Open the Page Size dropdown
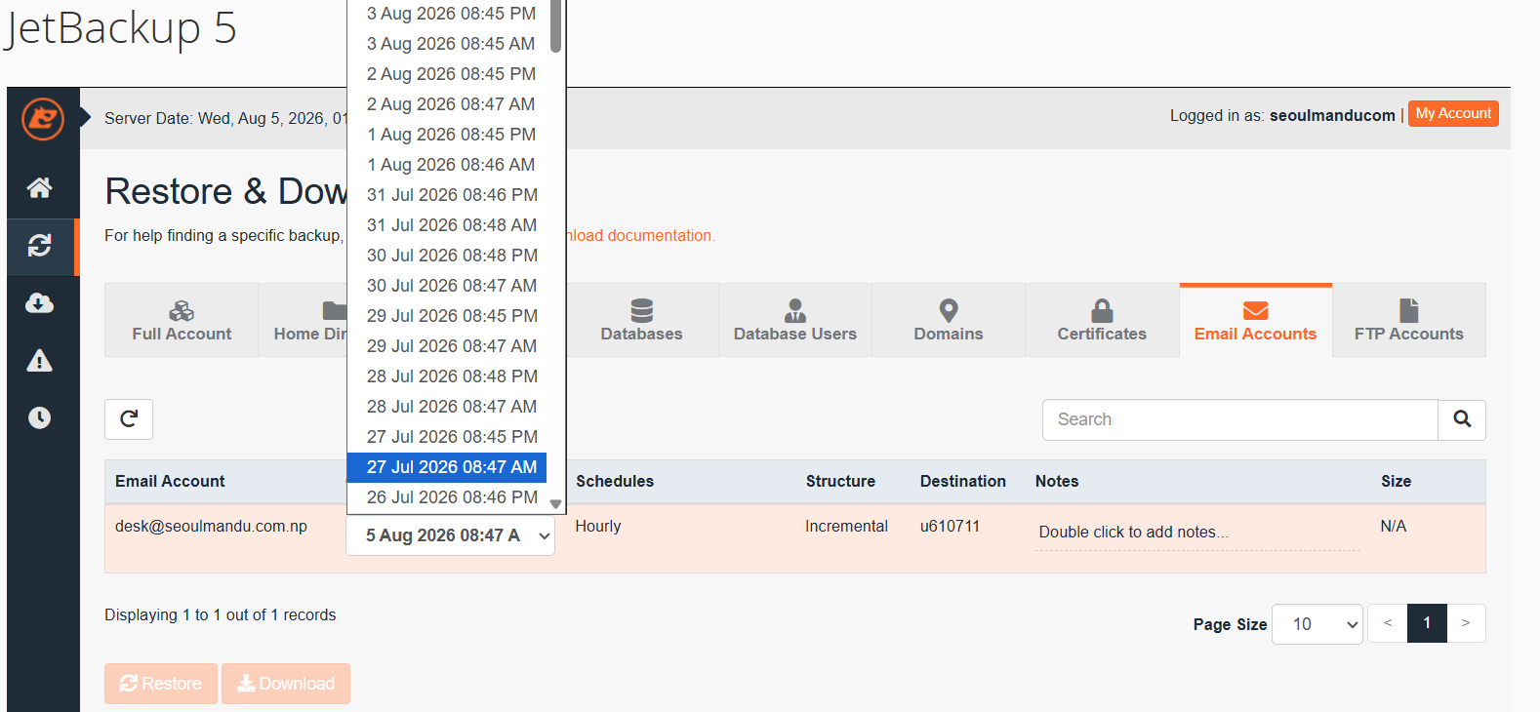Image resolution: width=1540 pixels, height=712 pixels. [x=1317, y=624]
